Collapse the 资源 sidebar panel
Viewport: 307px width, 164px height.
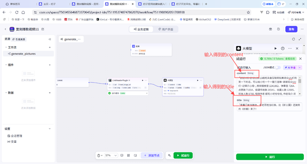coord(50,39)
